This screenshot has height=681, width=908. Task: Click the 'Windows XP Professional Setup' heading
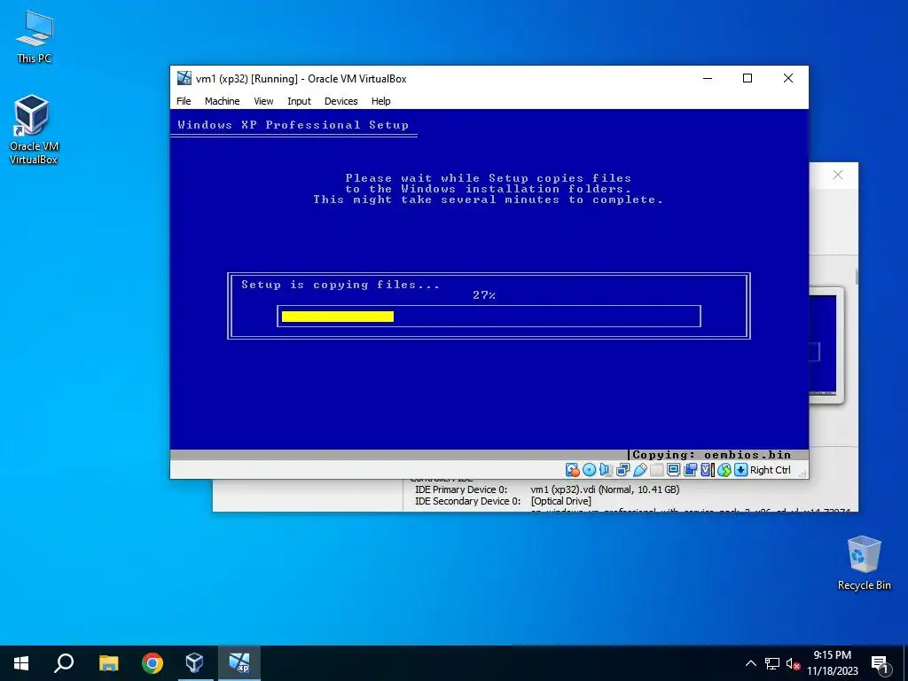[293, 124]
